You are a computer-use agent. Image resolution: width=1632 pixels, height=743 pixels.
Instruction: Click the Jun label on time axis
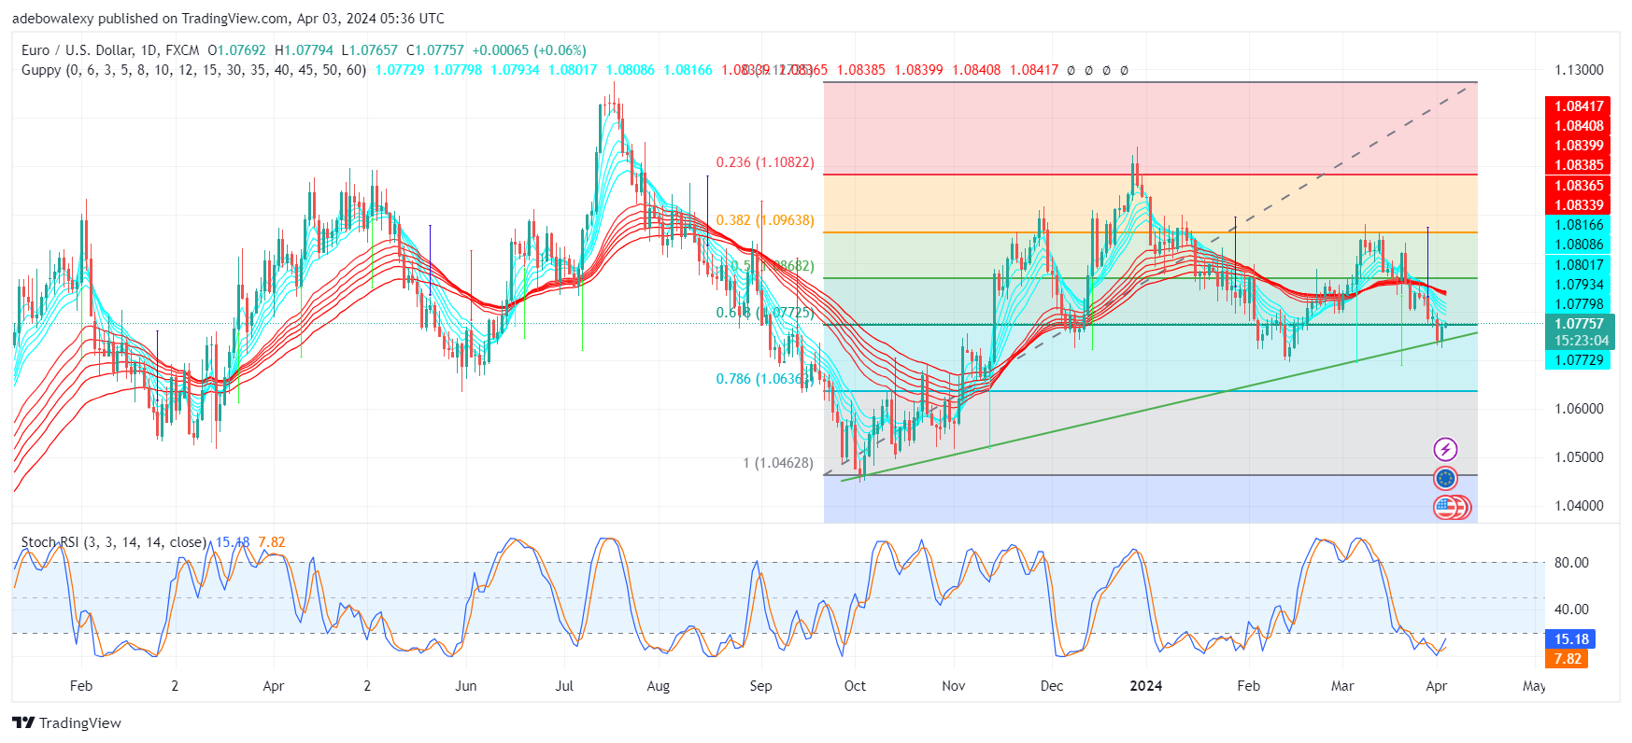466,686
